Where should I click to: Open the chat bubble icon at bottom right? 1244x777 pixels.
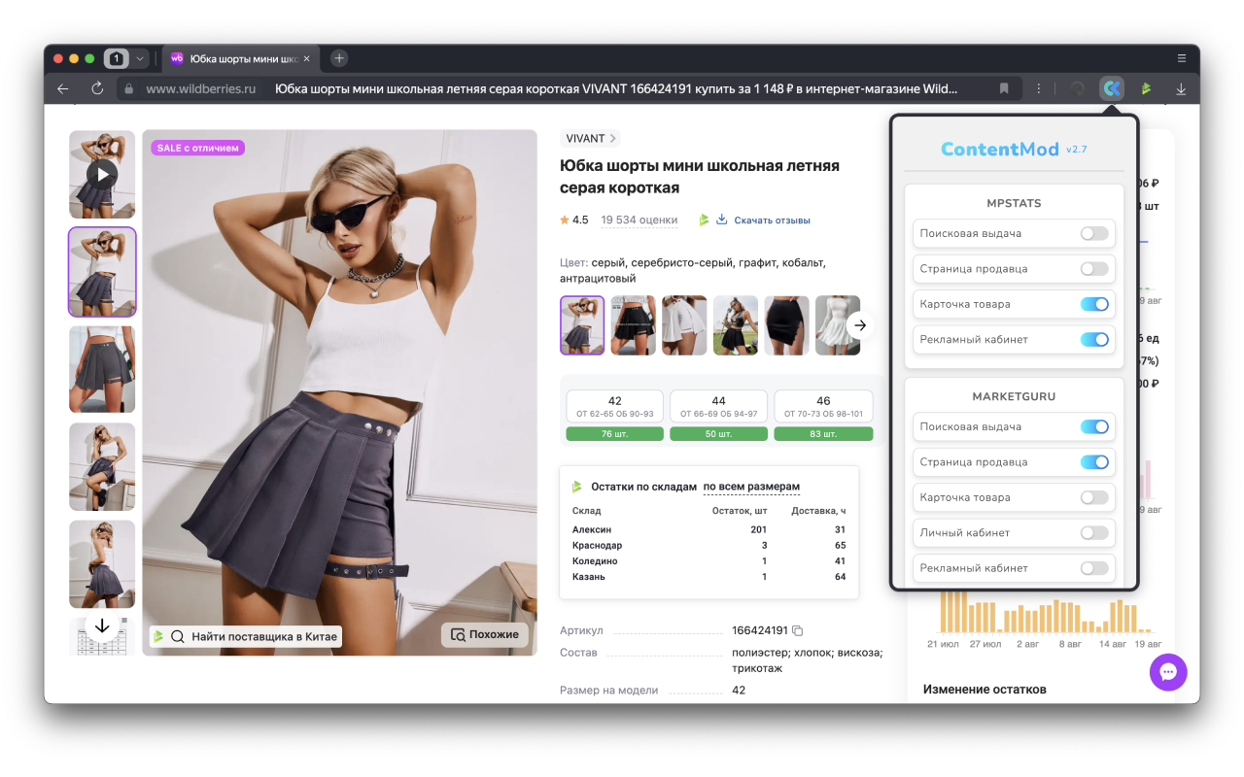[x=1168, y=672]
